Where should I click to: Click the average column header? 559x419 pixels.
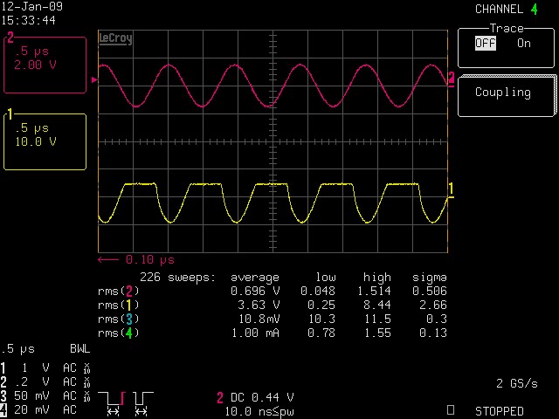(x=255, y=278)
